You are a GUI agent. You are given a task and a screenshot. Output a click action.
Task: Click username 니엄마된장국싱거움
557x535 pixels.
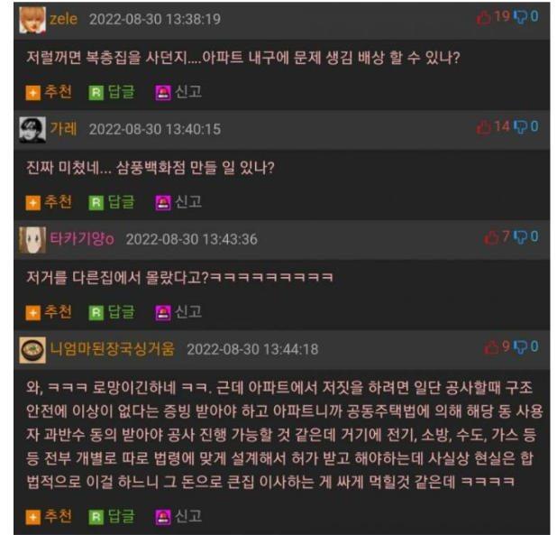click(x=112, y=349)
